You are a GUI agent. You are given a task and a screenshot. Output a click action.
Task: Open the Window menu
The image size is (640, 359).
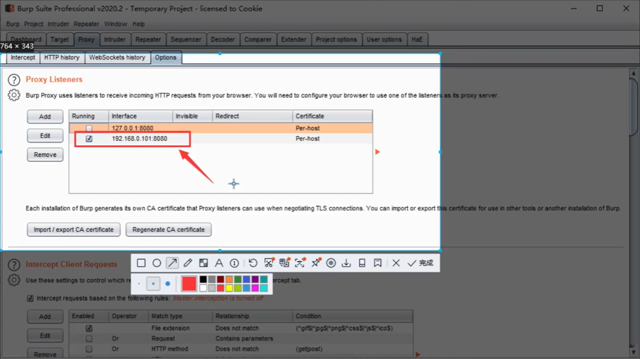(115, 24)
